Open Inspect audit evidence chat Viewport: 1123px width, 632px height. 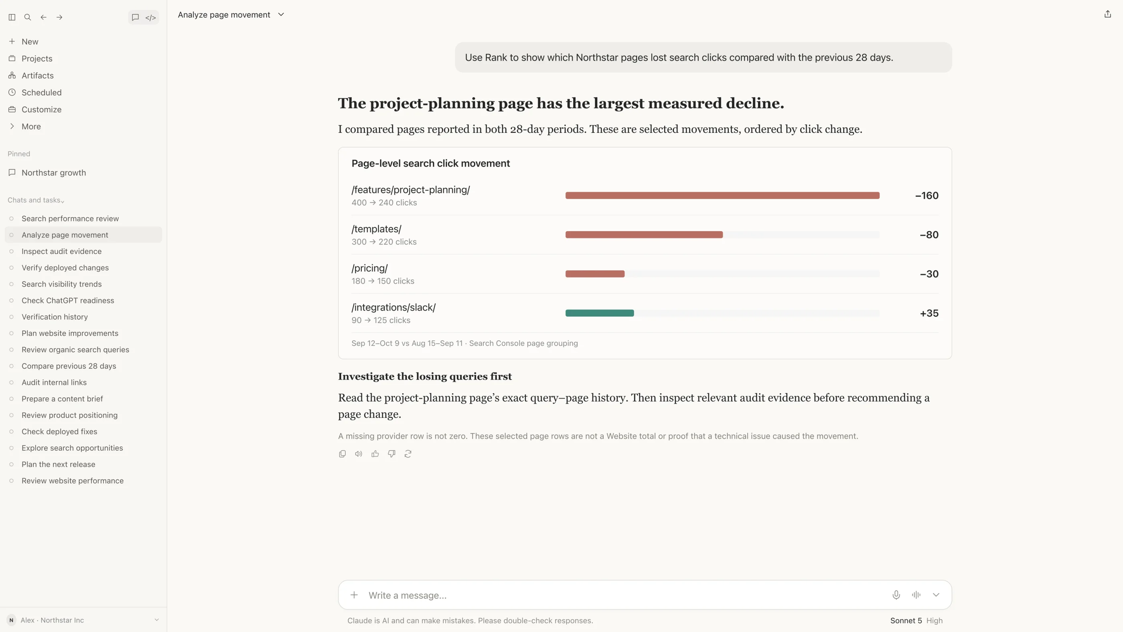click(x=61, y=251)
